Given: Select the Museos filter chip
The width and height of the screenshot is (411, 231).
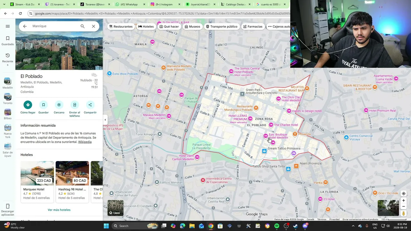Looking at the screenshot, I should click(192, 27).
